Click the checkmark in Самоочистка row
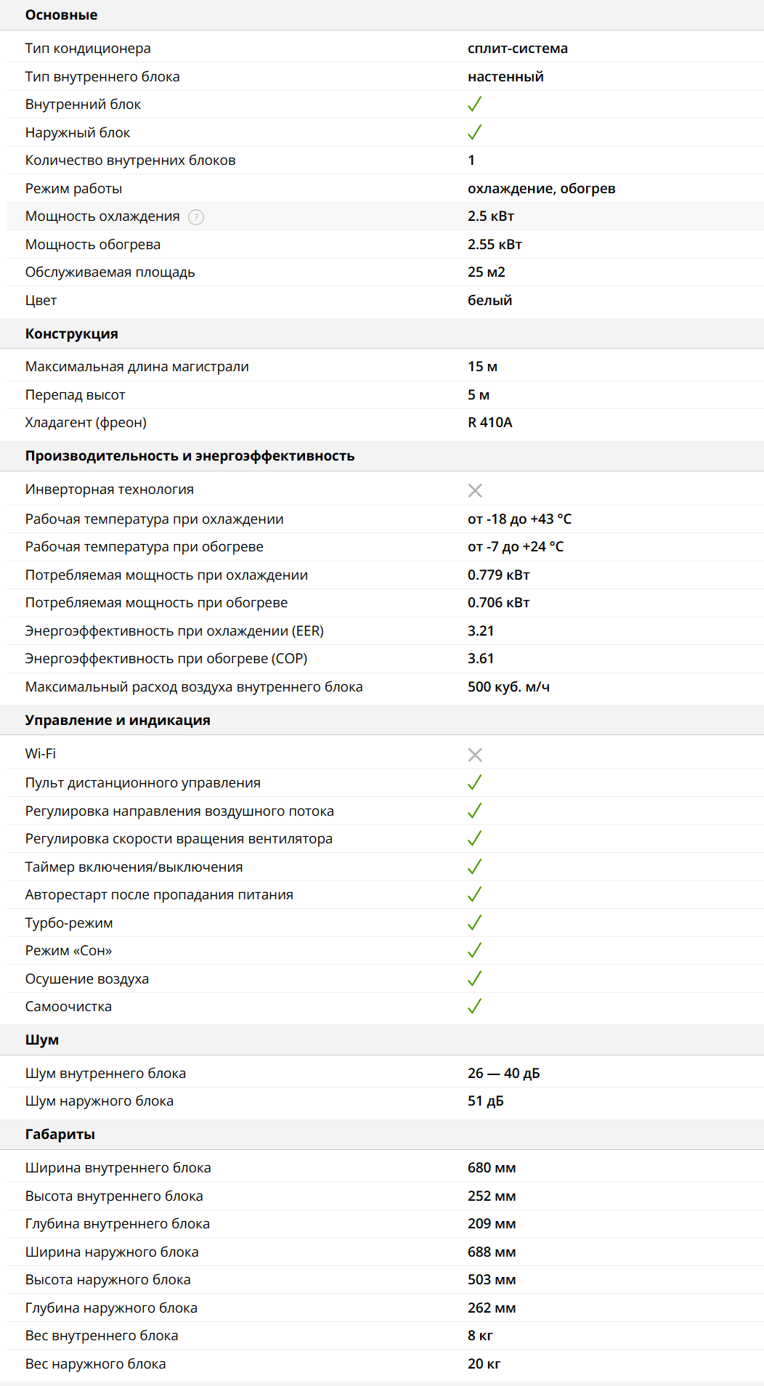 coord(475,1006)
